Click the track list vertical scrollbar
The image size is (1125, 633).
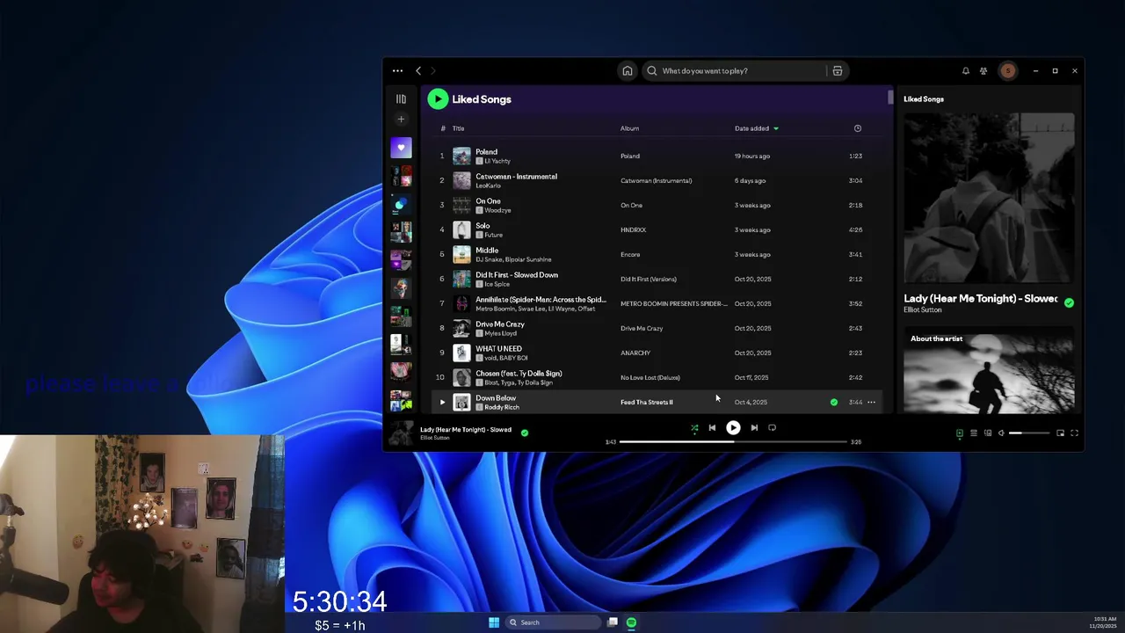[890, 98]
